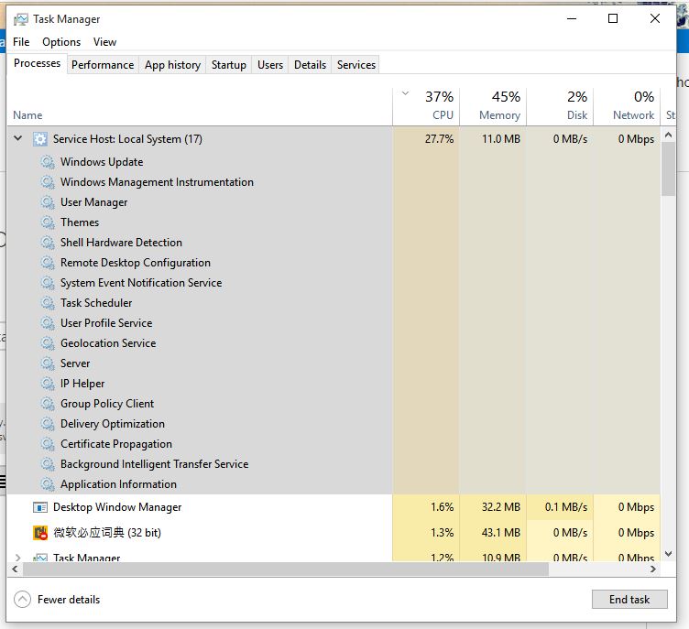The height and width of the screenshot is (629, 689).
Task: Open the View menu
Action: [x=104, y=42]
